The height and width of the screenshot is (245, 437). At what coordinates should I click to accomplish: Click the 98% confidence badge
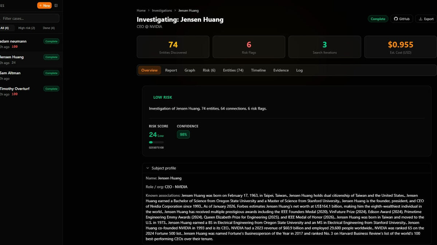pos(183,134)
